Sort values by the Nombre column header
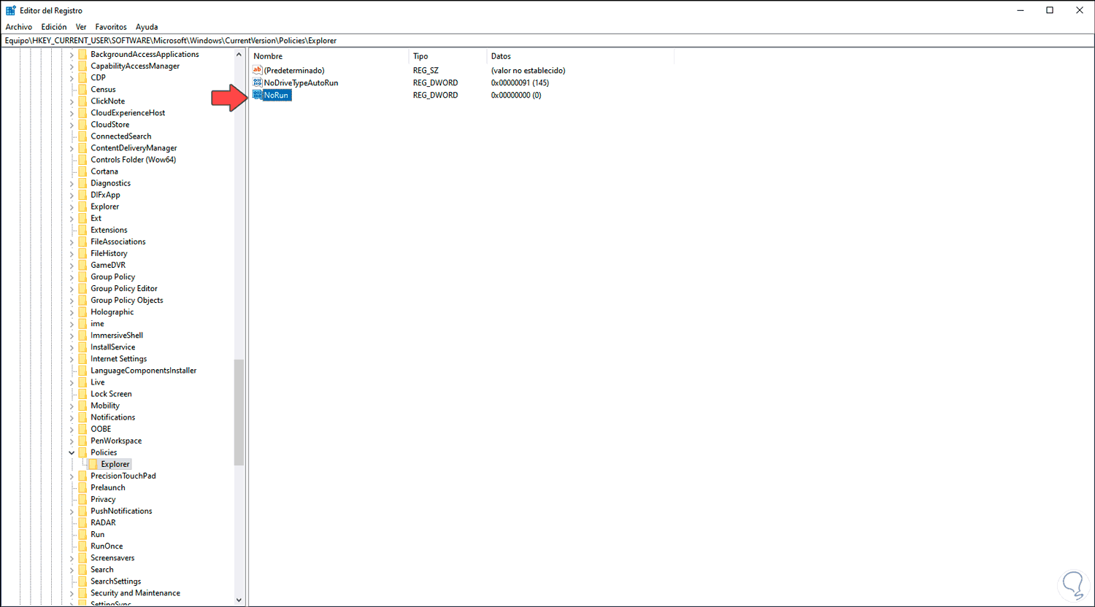1095x607 pixels. tap(329, 56)
